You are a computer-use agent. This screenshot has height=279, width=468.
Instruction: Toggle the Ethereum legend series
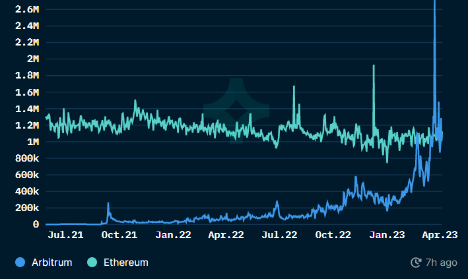tap(117, 263)
